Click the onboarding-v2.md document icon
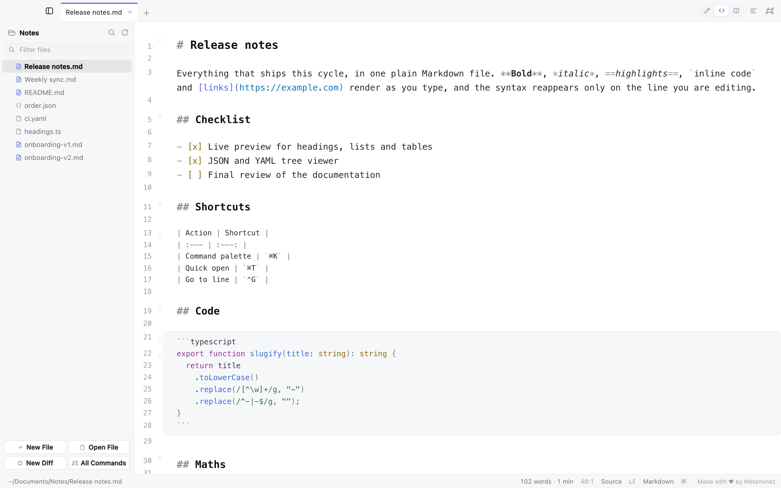Screen dimensions: 781x488 (x=19, y=158)
